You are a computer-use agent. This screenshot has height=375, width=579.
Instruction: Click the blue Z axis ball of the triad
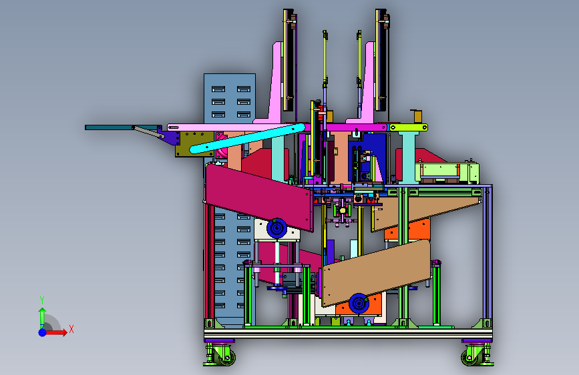43,332
